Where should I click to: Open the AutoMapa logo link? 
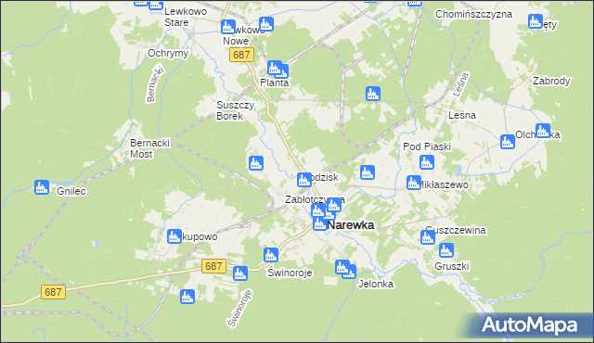point(529,325)
